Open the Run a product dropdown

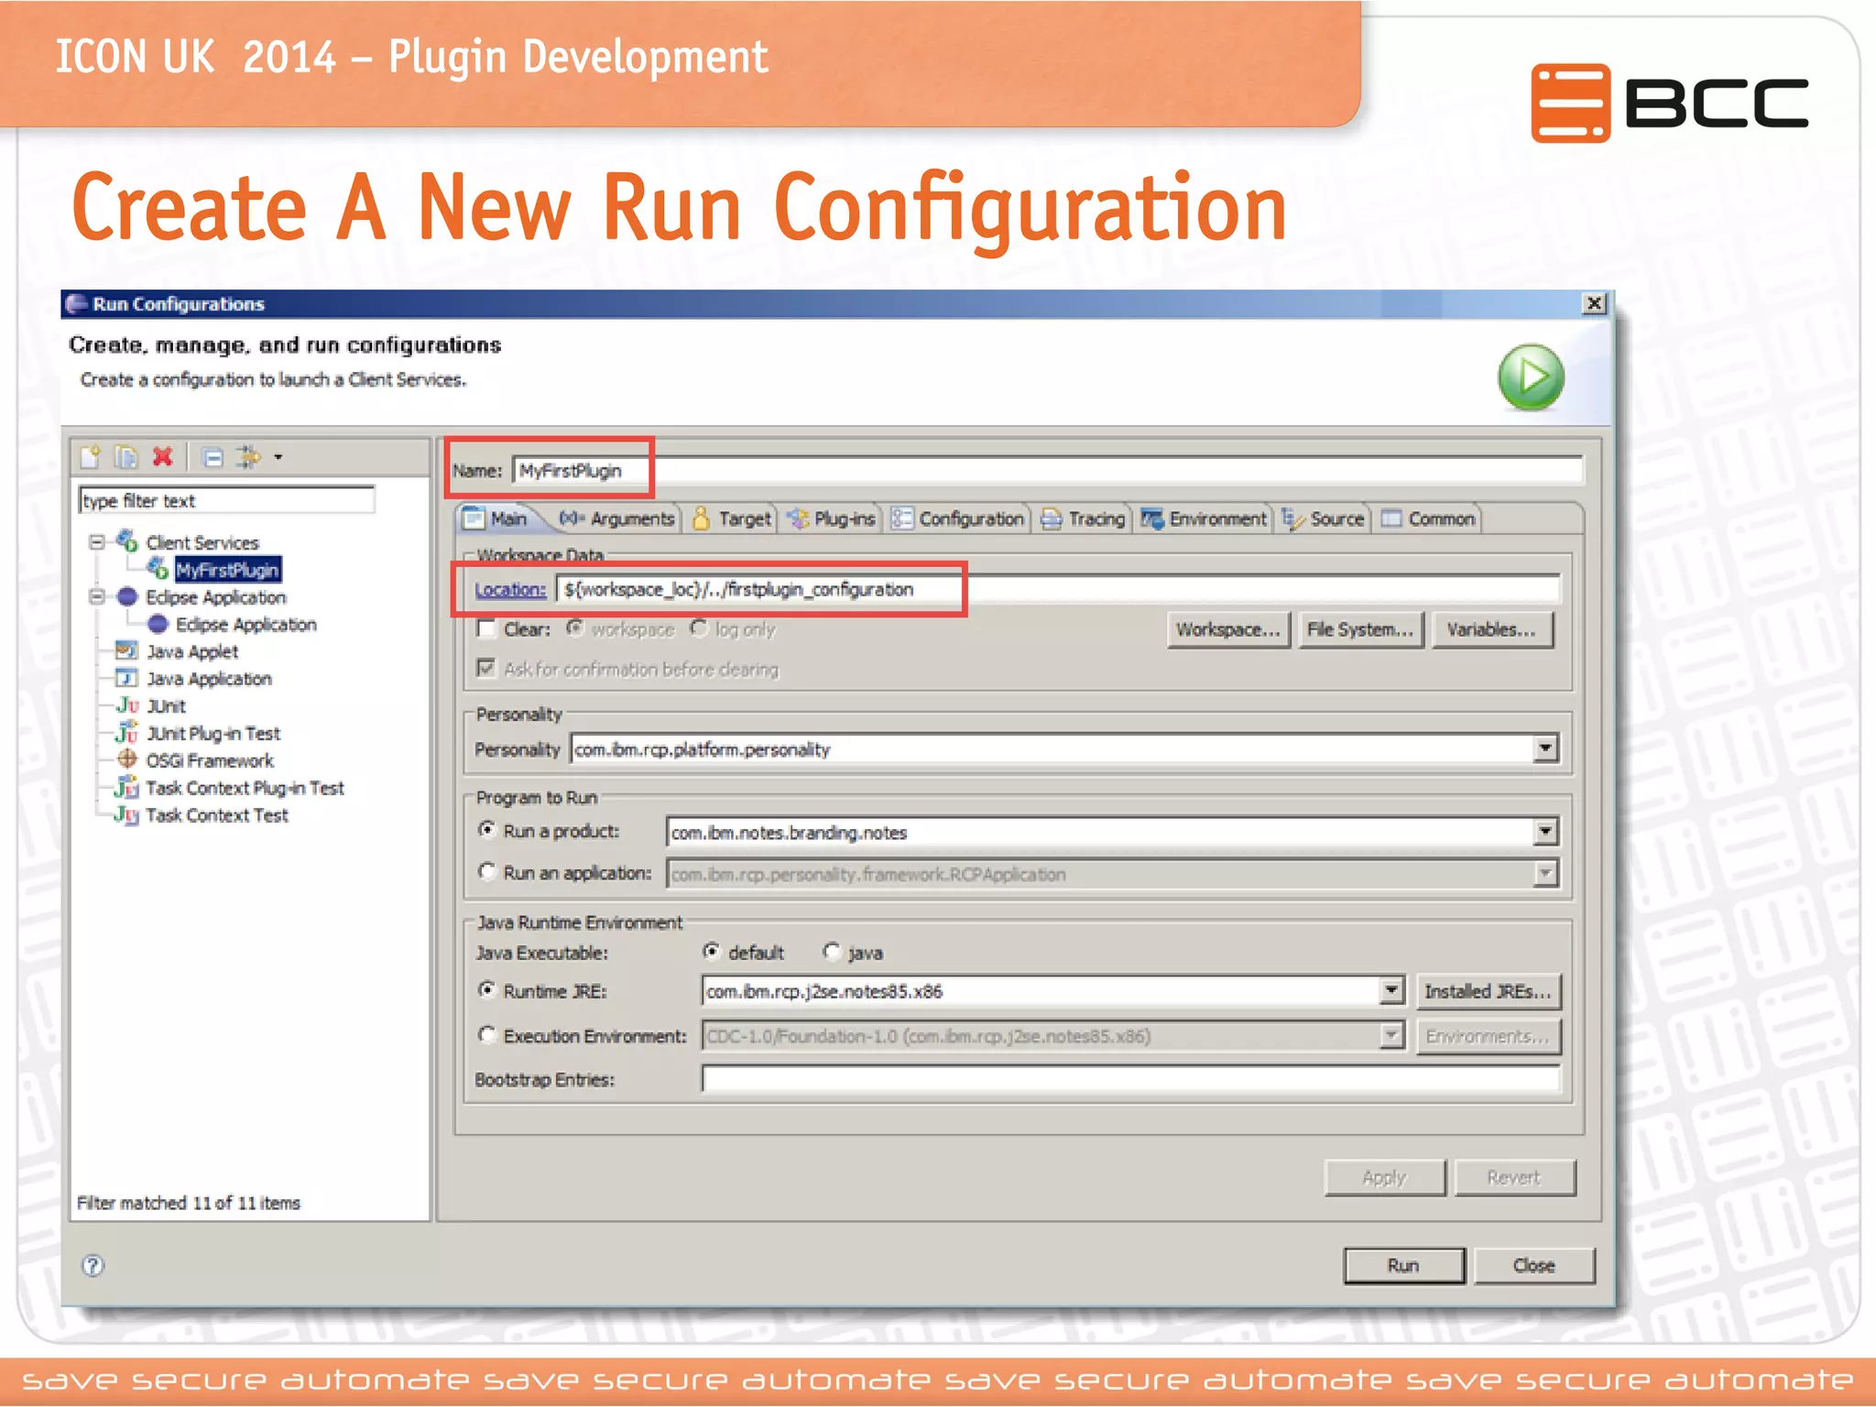pyautogui.click(x=1545, y=832)
